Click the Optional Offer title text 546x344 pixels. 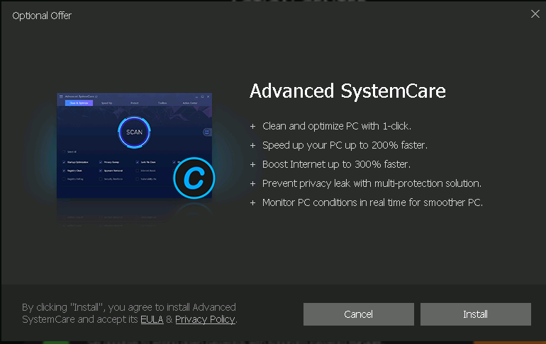[x=42, y=16]
